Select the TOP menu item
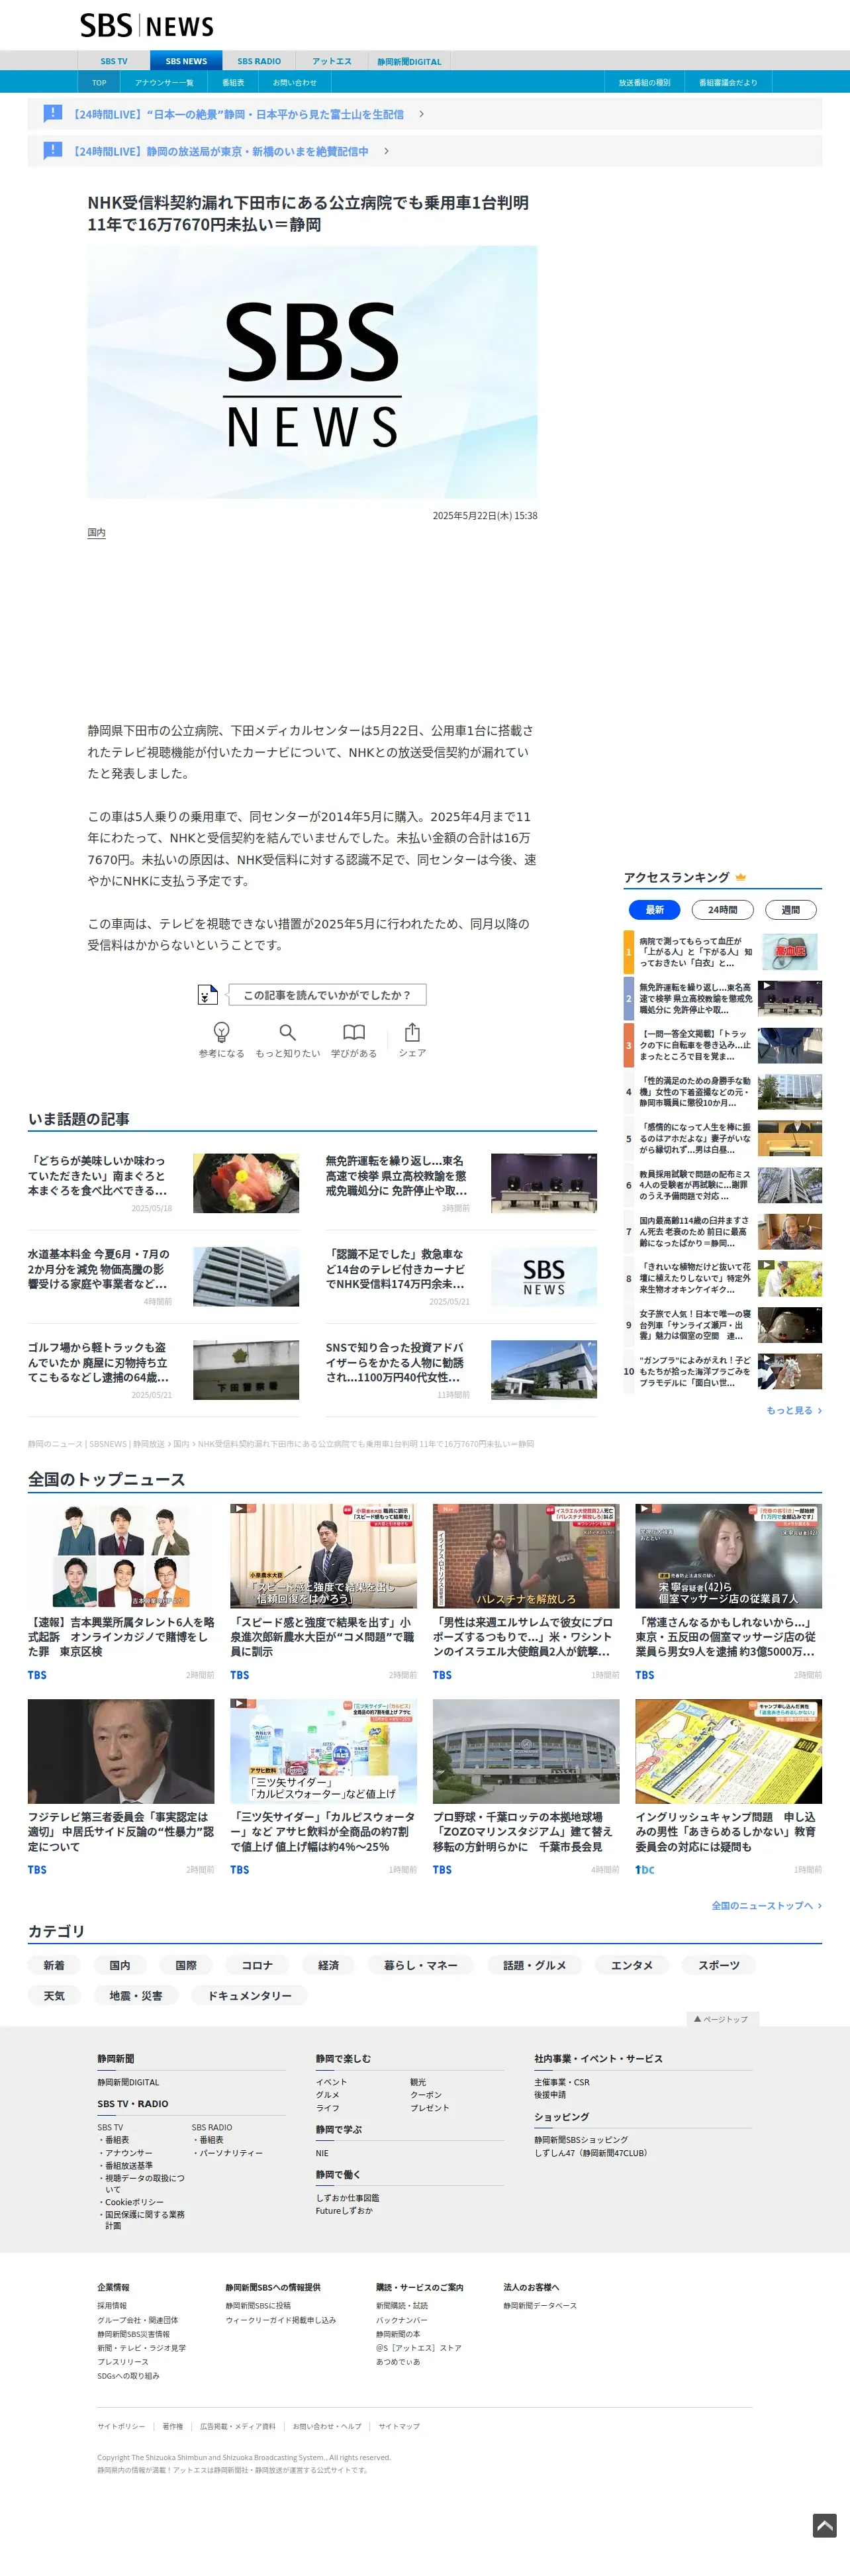The image size is (850, 2576). [x=99, y=82]
